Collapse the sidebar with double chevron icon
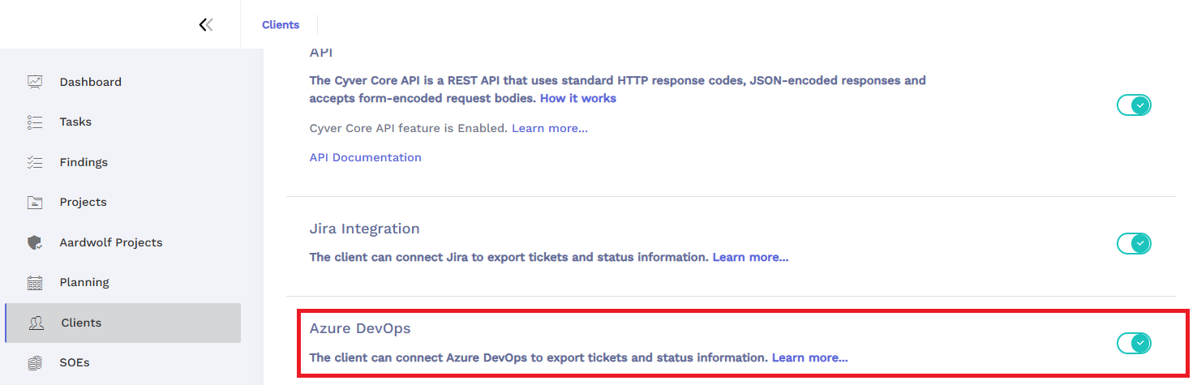 [206, 24]
